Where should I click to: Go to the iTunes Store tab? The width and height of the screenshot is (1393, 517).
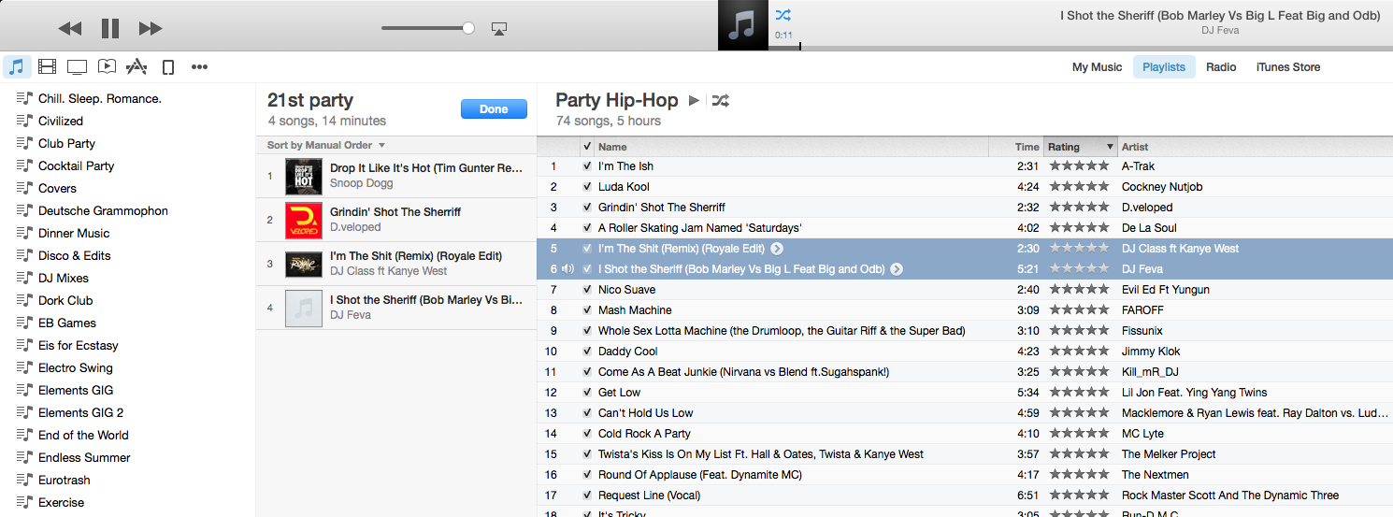coord(1288,66)
